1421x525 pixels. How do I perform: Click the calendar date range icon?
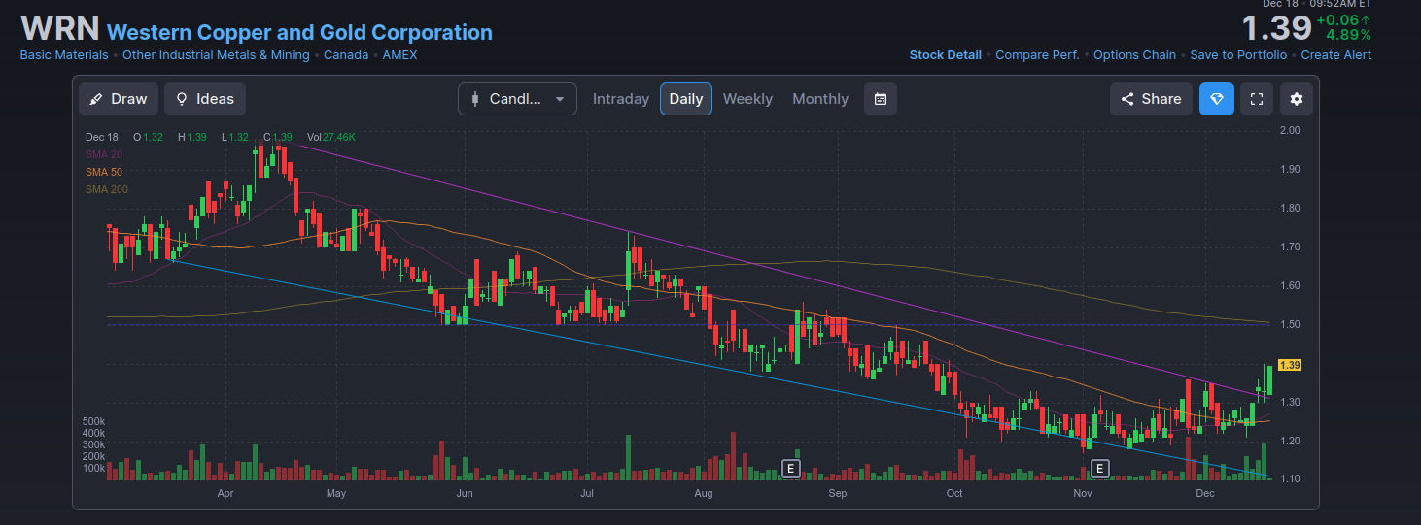pos(880,99)
